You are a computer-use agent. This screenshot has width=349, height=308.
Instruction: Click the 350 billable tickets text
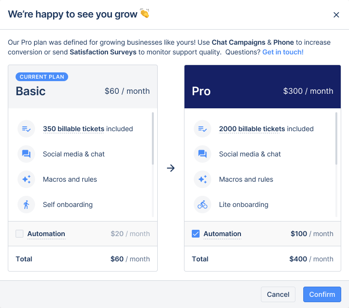(x=73, y=129)
